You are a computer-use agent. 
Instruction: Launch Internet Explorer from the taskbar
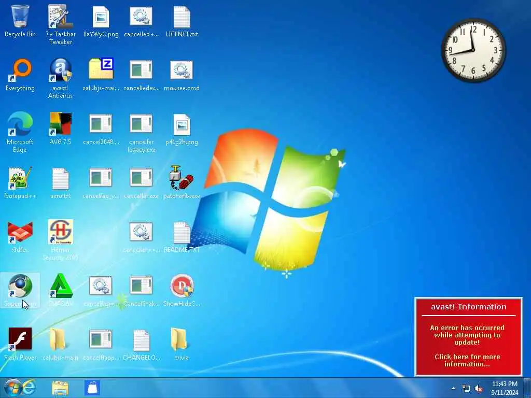coord(29,388)
